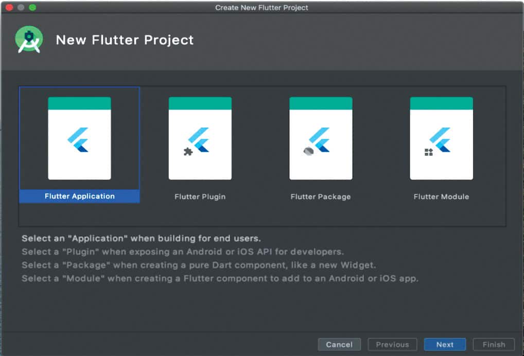Click the "Flutter Module" text label
524x356 pixels.
[441, 197]
